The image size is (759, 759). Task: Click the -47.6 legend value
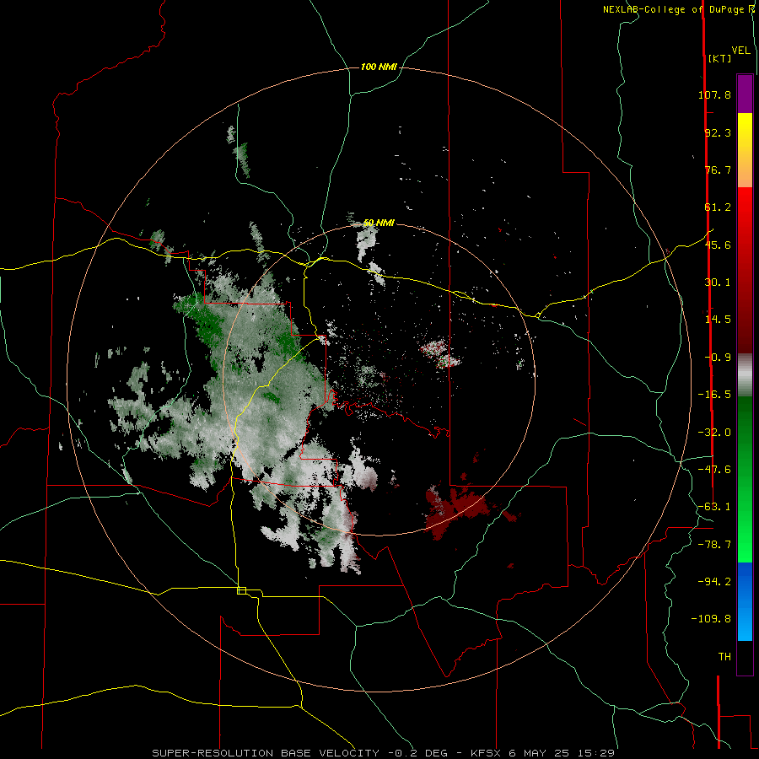(x=714, y=470)
